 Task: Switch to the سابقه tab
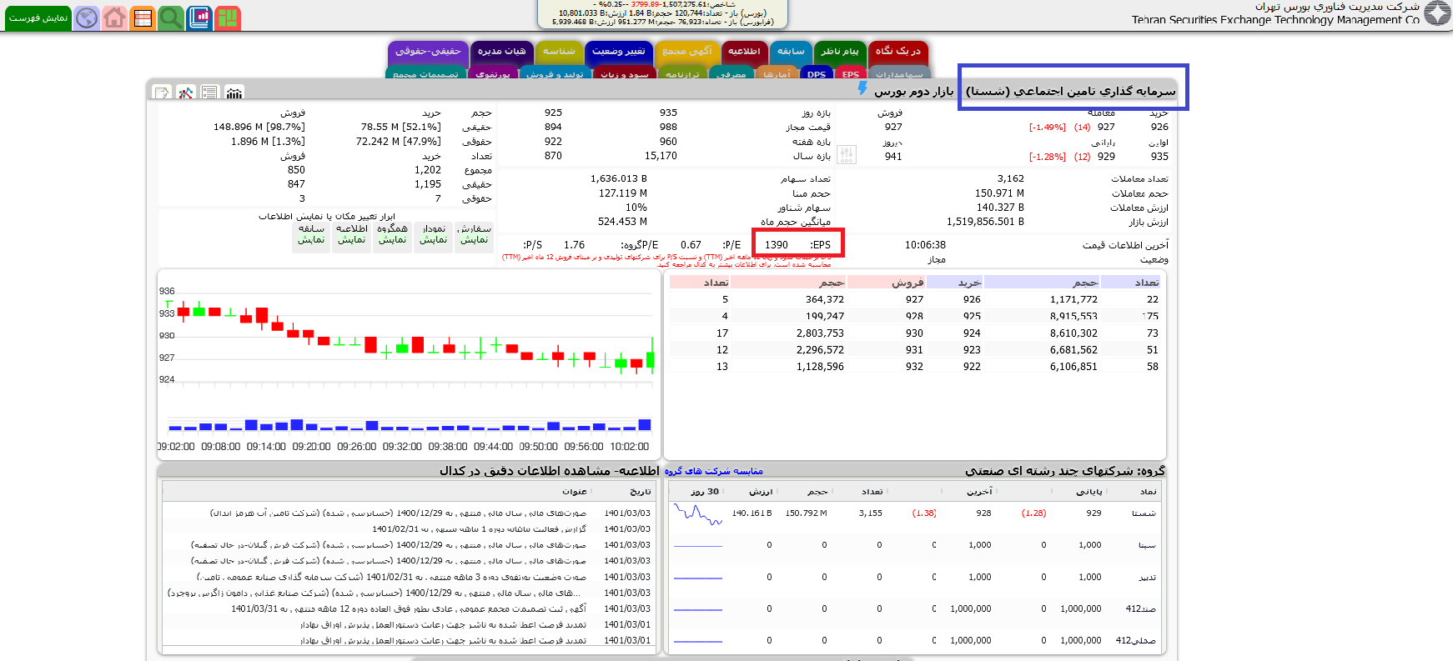click(791, 52)
